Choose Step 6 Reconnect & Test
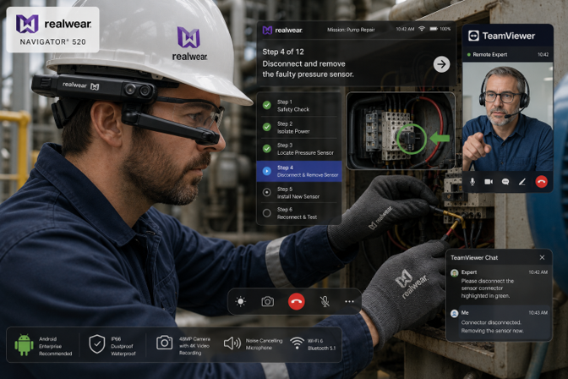The width and height of the screenshot is (568, 379). (x=299, y=213)
